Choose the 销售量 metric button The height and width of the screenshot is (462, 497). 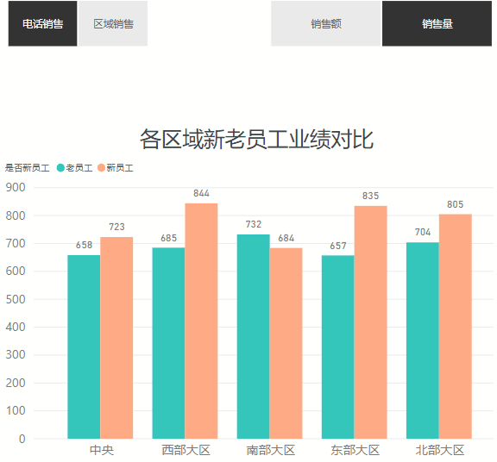(437, 23)
